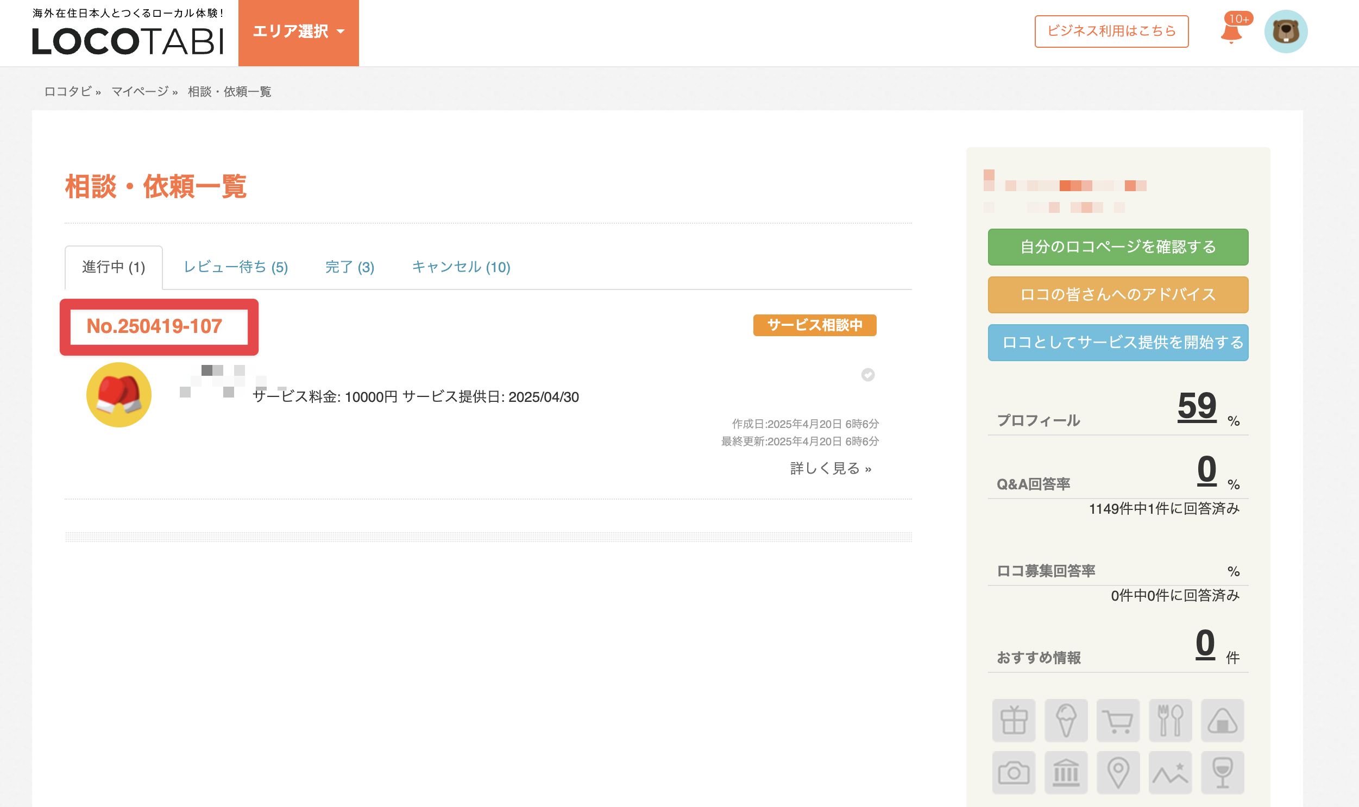Click the gift box category icon
Screen dimensions: 1359x807
coord(1014,720)
